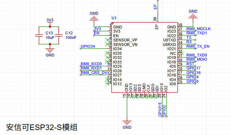Image resolution: width=231 pixels, height=135 pixels.
Task: Select the 100nF capacitor value
Action: [x=71, y=38]
